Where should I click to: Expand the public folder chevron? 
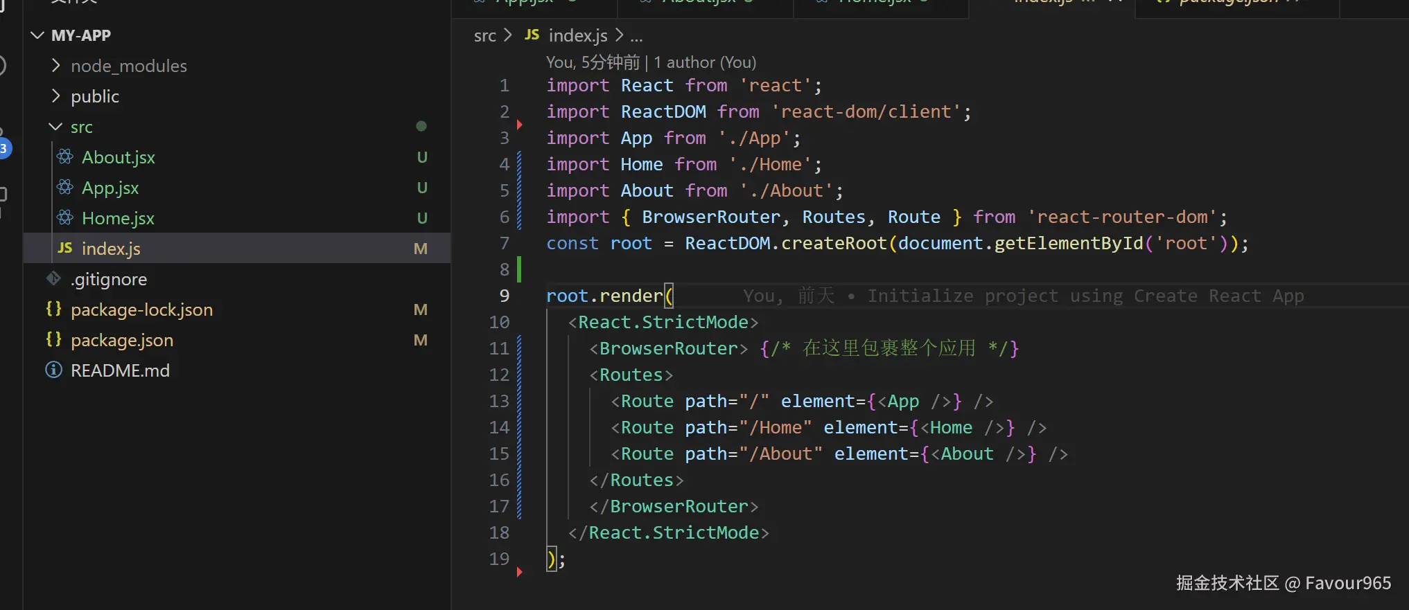pos(56,96)
